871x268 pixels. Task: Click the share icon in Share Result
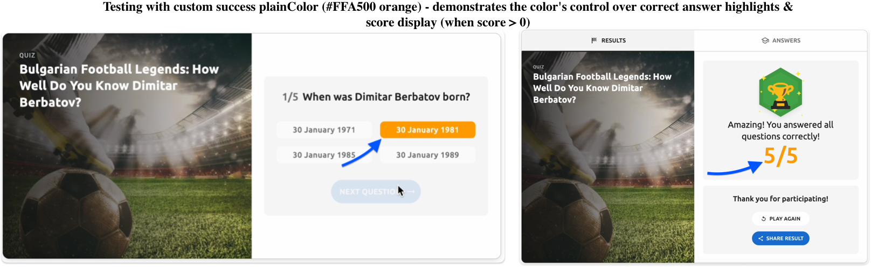pos(761,238)
